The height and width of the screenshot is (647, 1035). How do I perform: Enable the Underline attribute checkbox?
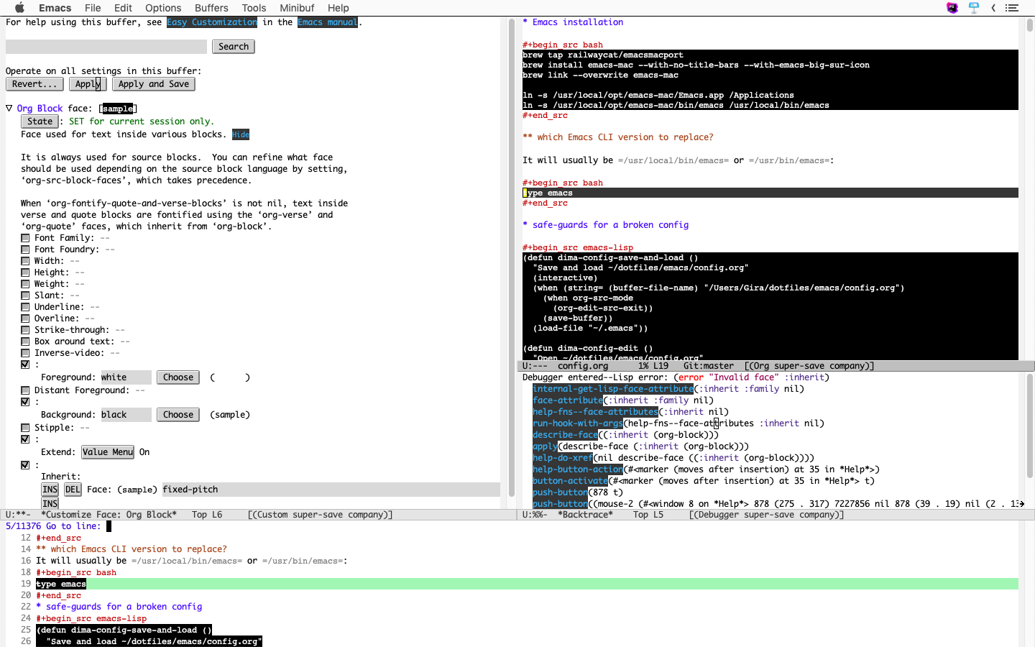coord(25,306)
